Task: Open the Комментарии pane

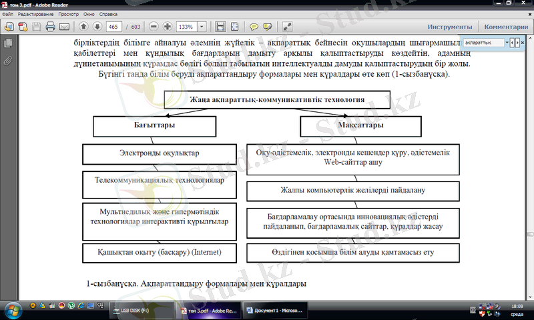Action: (x=506, y=27)
